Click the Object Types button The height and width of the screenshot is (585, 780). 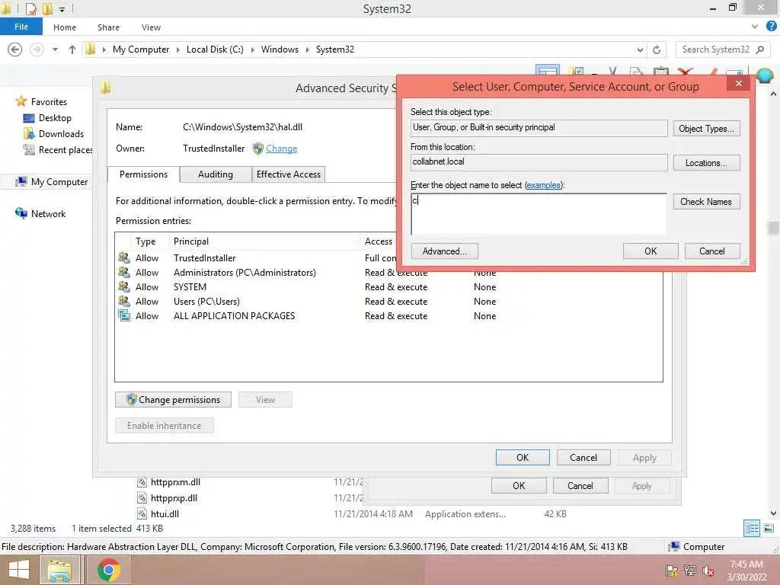point(706,128)
